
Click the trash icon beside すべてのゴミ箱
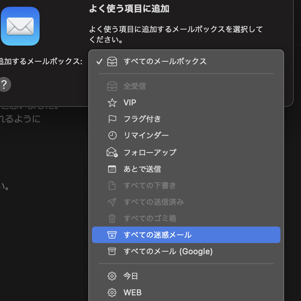click(x=112, y=218)
